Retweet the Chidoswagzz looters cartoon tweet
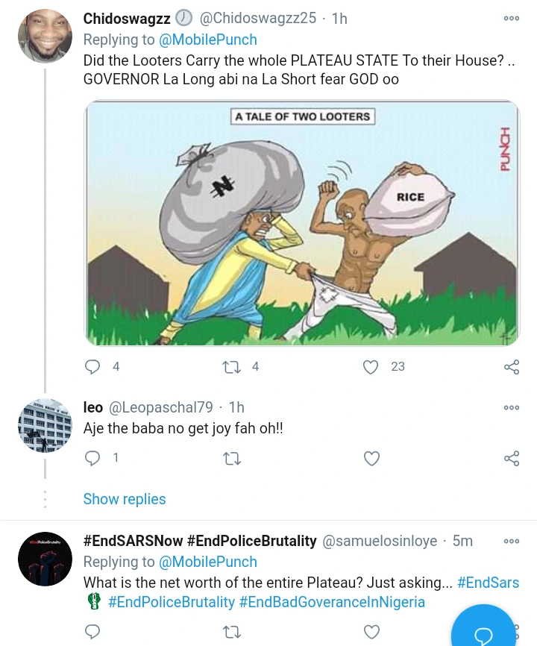This screenshot has height=646, width=537. [x=232, y=366]
